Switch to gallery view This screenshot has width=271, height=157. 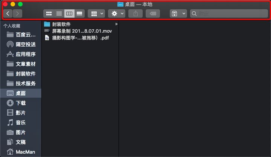pos(79,14)
